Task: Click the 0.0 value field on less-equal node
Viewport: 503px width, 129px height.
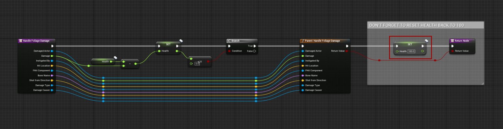Action: click(197, 64)
